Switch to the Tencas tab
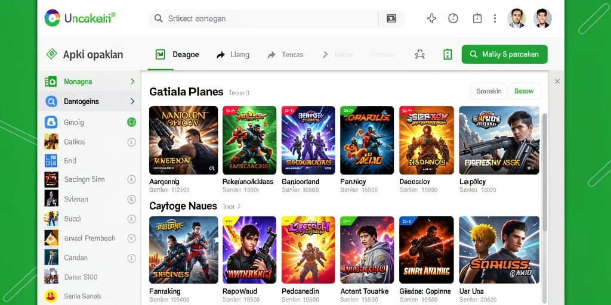Viewport: 611px width, 305px height. click(x=285, y=55)
